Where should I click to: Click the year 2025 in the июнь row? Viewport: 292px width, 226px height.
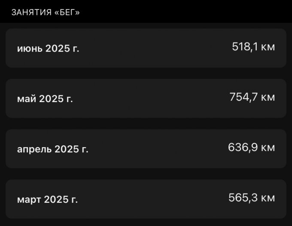(x=58, y=48)
